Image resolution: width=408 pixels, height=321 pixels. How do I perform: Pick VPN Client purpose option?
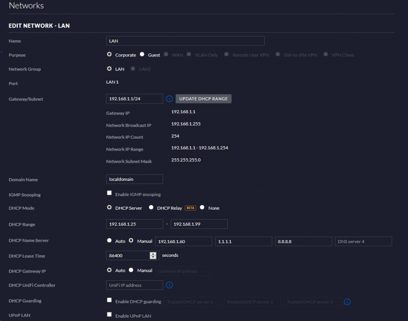tap(325, 54)
